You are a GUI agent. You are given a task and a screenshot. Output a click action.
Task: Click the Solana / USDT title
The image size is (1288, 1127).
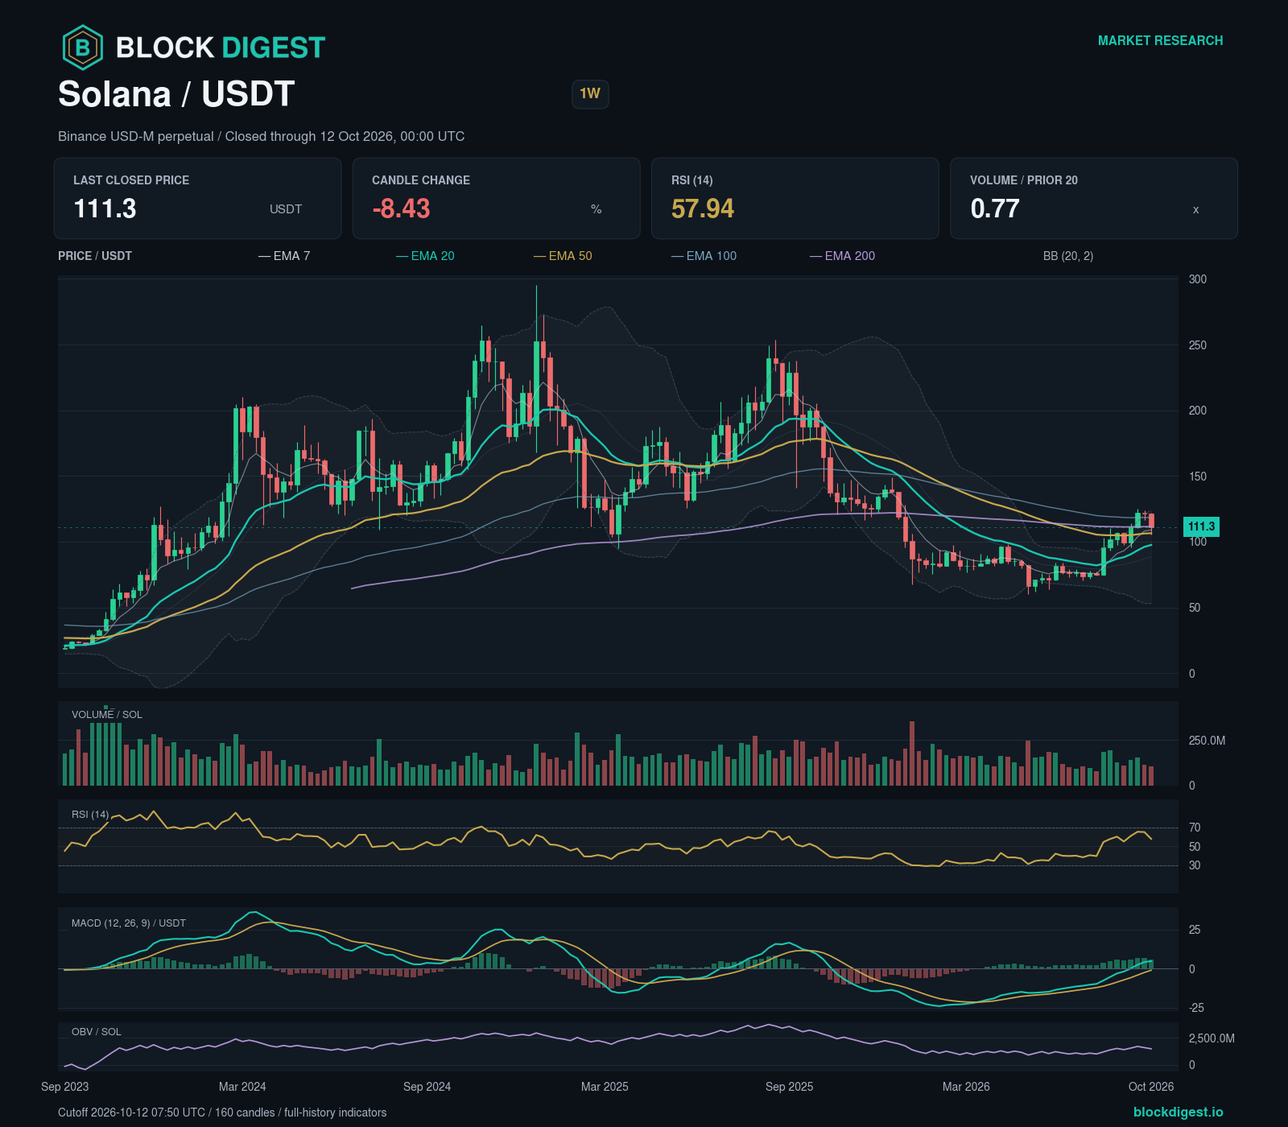176,94
